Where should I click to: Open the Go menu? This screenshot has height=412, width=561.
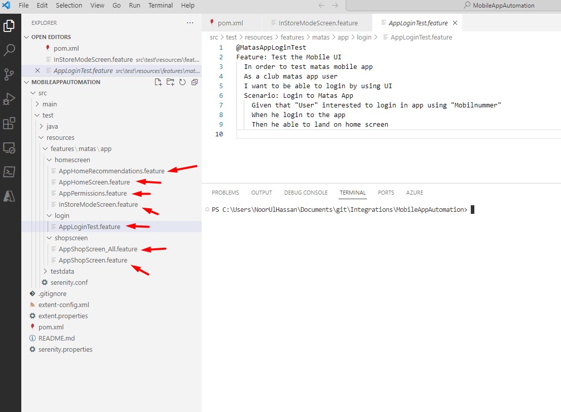pyautogui.click(x=117, y=6)
